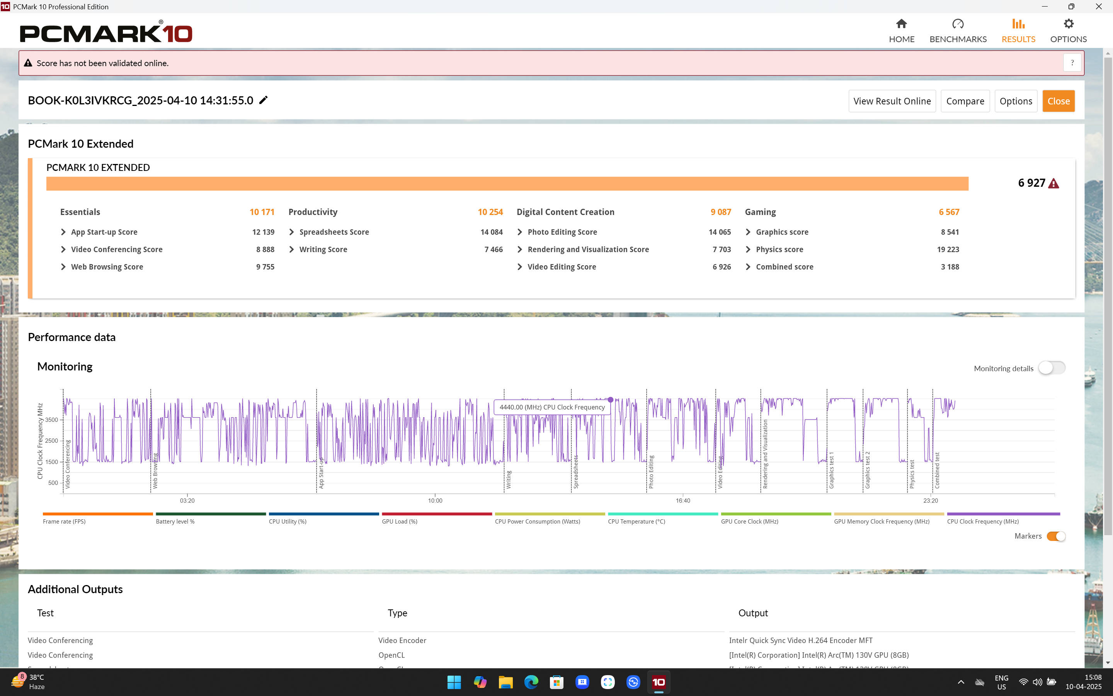
Task: Click the Gaming score 6 567
Action: tap(949, 212)
